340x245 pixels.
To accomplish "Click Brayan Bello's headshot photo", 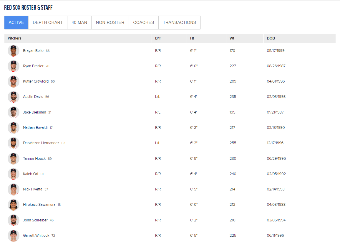I will (14, 51).
